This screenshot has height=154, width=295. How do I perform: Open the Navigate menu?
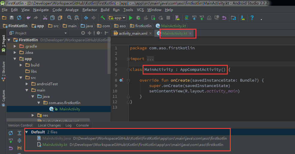click(x=41, y=10)
